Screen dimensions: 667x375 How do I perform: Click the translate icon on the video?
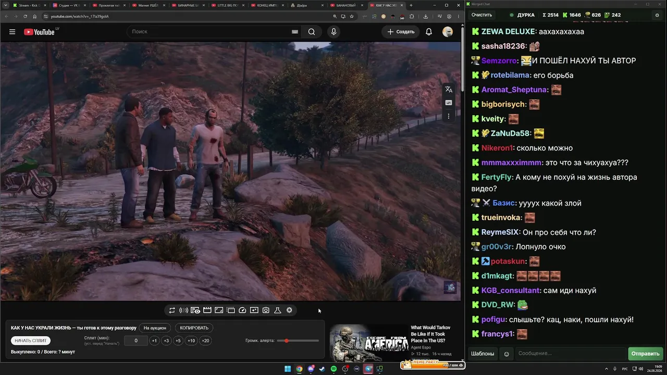pos(449,90)
